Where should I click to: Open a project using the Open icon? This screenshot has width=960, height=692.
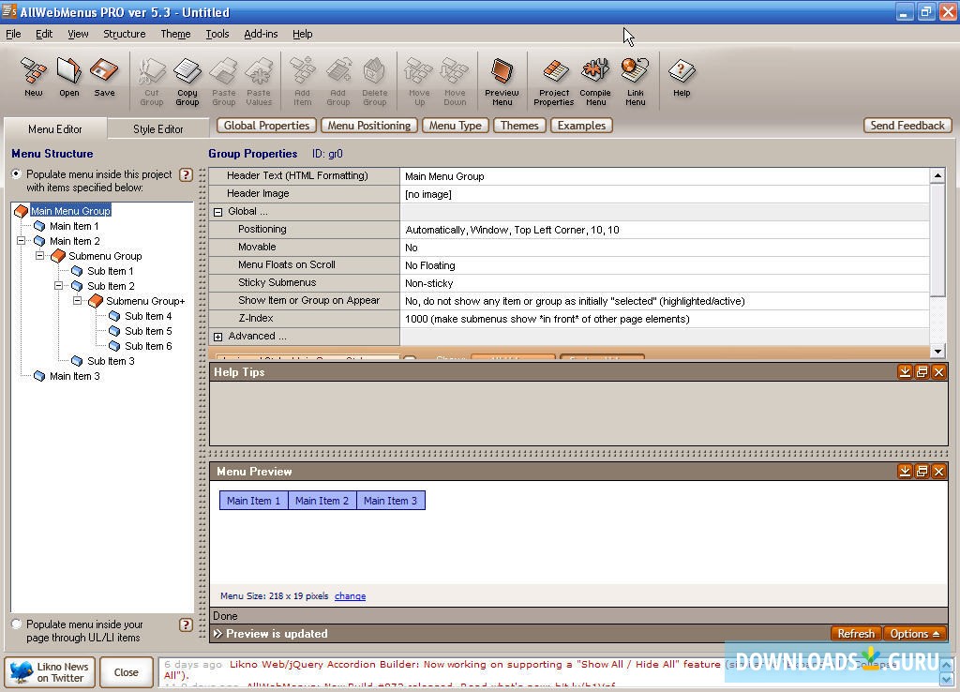[x=68, y=75]
